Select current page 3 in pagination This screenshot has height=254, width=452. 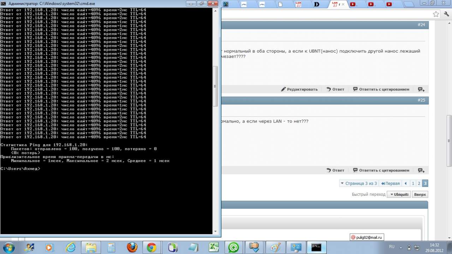[x=425, y=183]
